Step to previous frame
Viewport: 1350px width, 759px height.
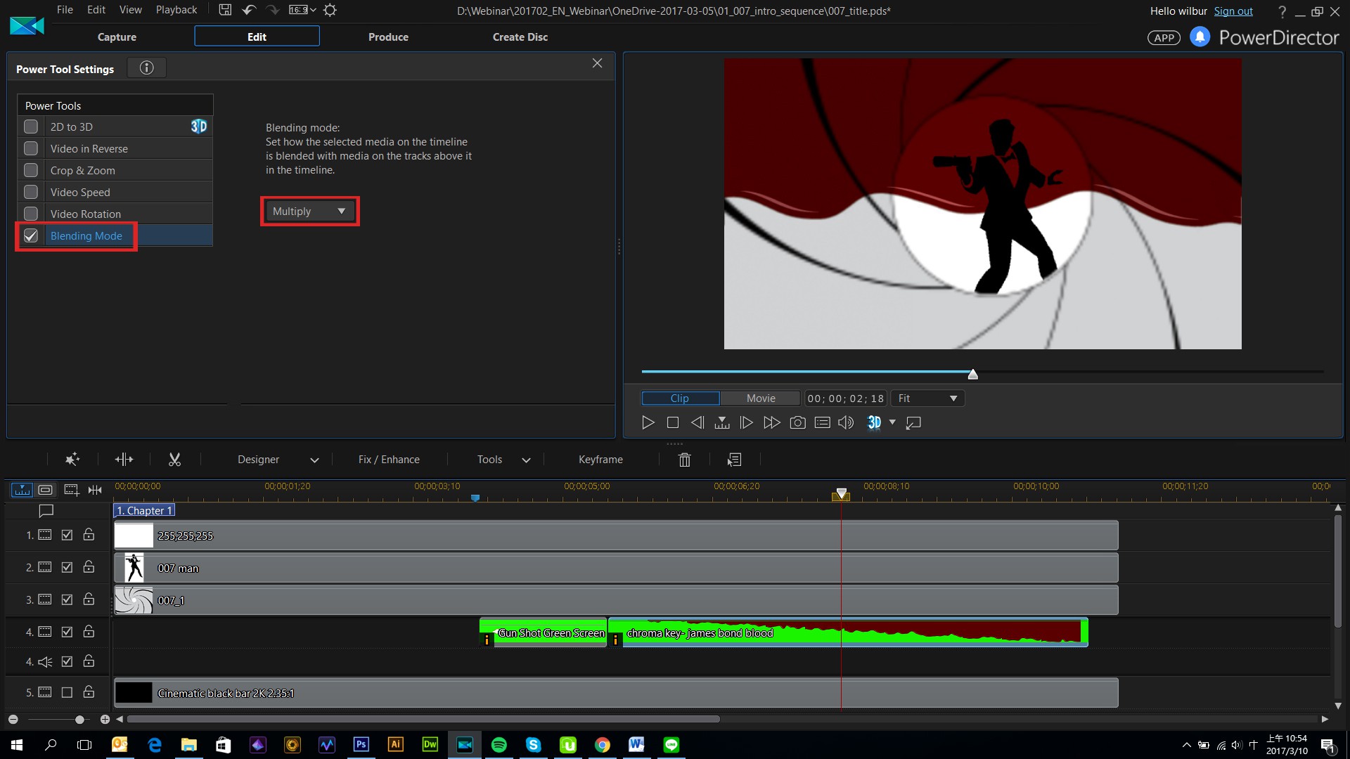(x=697, y=422)
